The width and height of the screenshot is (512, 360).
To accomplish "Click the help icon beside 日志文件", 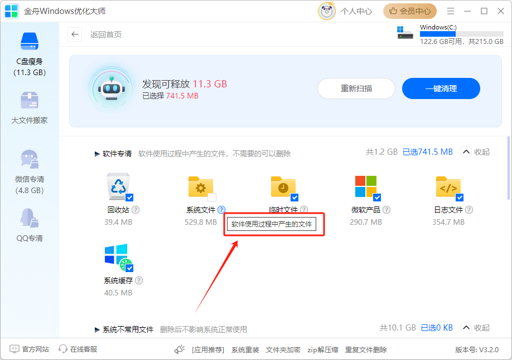I will (x=469, y=210).
